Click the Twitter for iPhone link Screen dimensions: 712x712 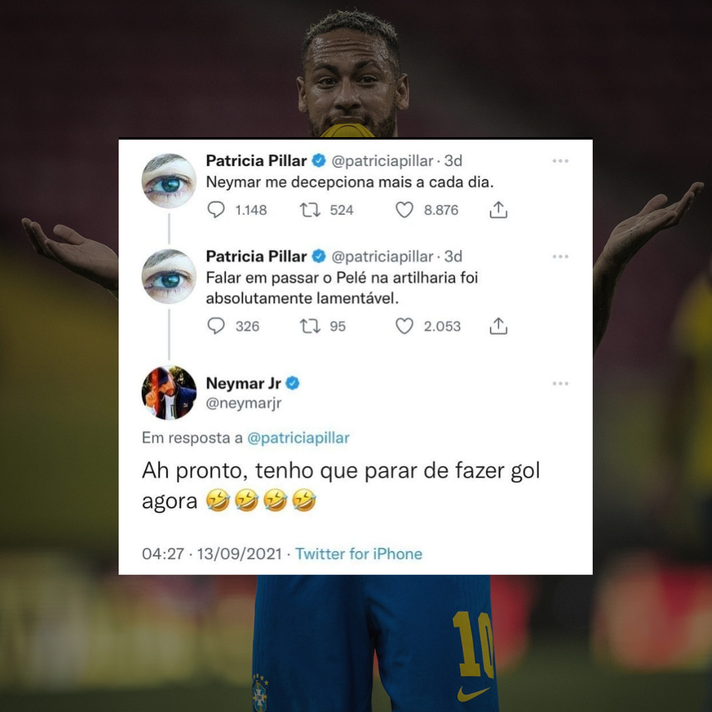click(x=359, y=554)
